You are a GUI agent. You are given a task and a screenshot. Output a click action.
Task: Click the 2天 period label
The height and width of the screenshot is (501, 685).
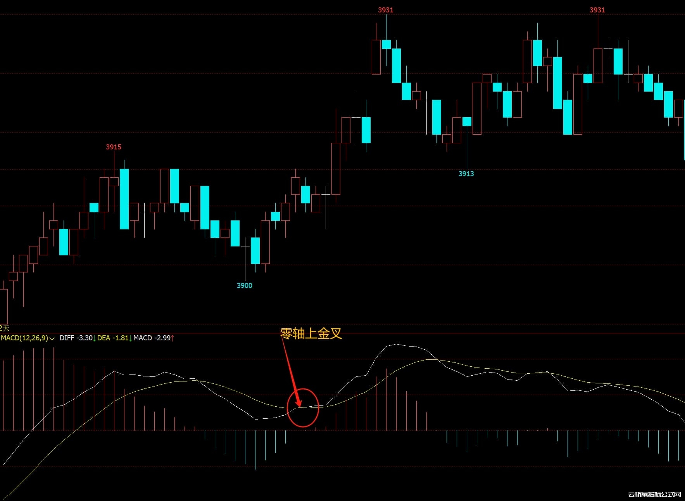point(4,328)
